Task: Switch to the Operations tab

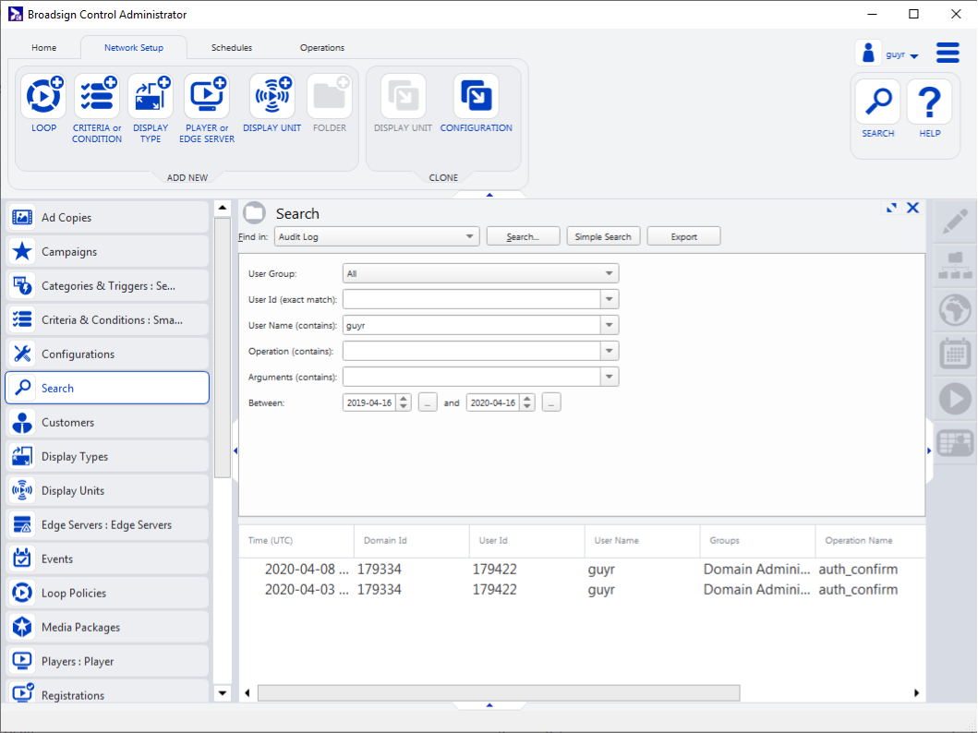Action: pyautogui.click(x=322, y=48)
